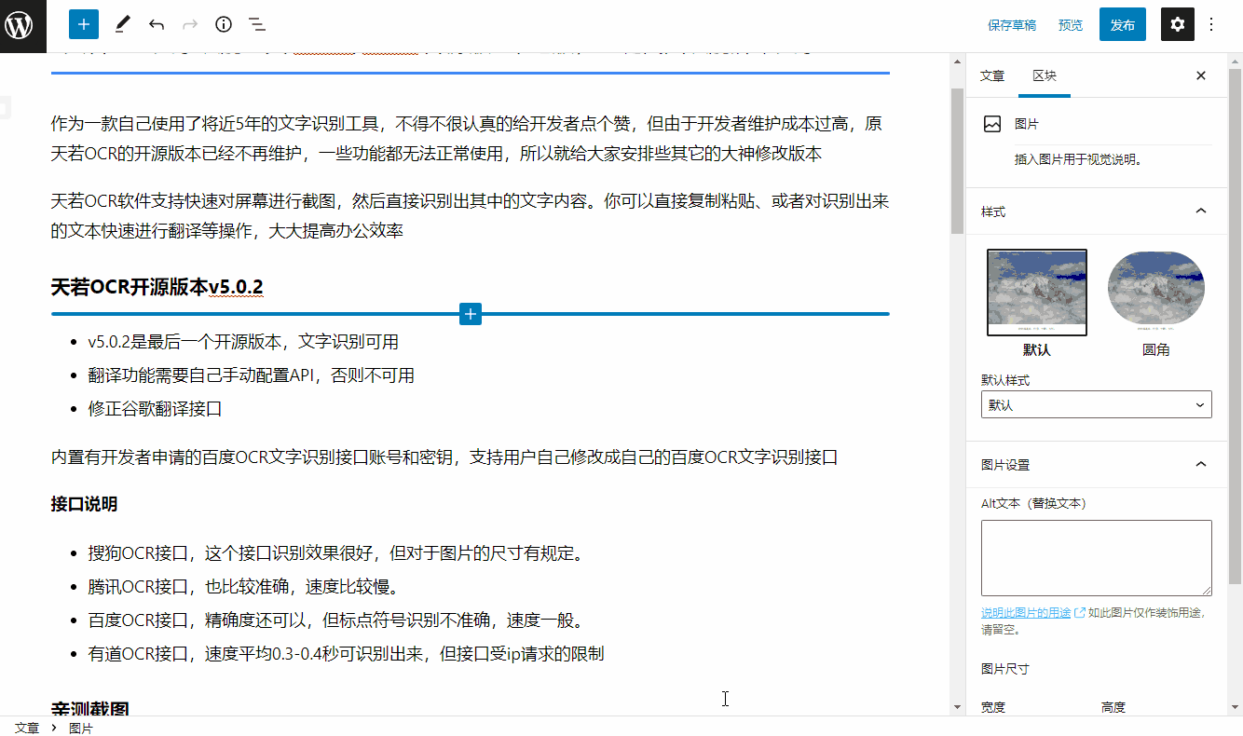Click the blue add block button in toolbar

[84, 24]
